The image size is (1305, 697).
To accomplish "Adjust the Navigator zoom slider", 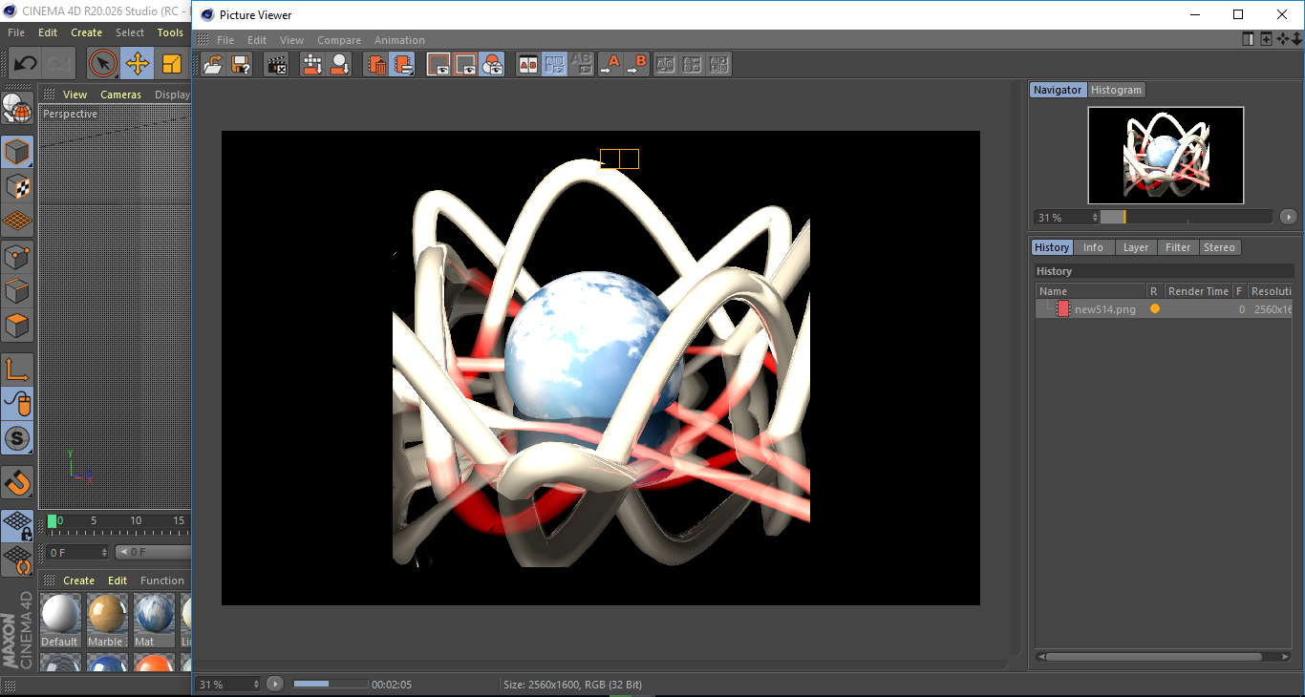I will pyautogui.click(x=1186, y=218).
